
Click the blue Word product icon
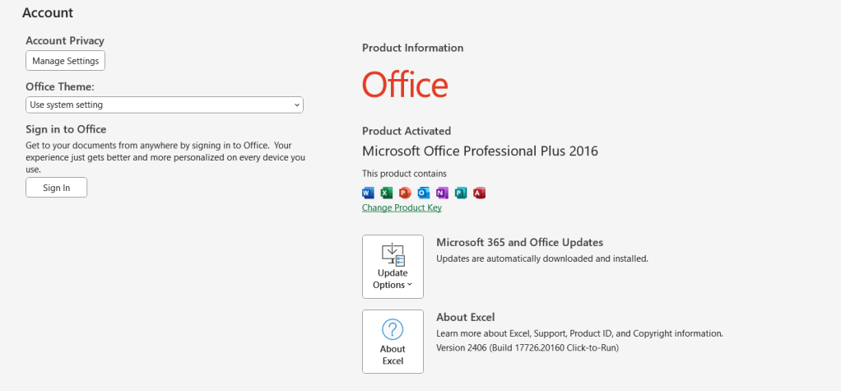point(368,193)
